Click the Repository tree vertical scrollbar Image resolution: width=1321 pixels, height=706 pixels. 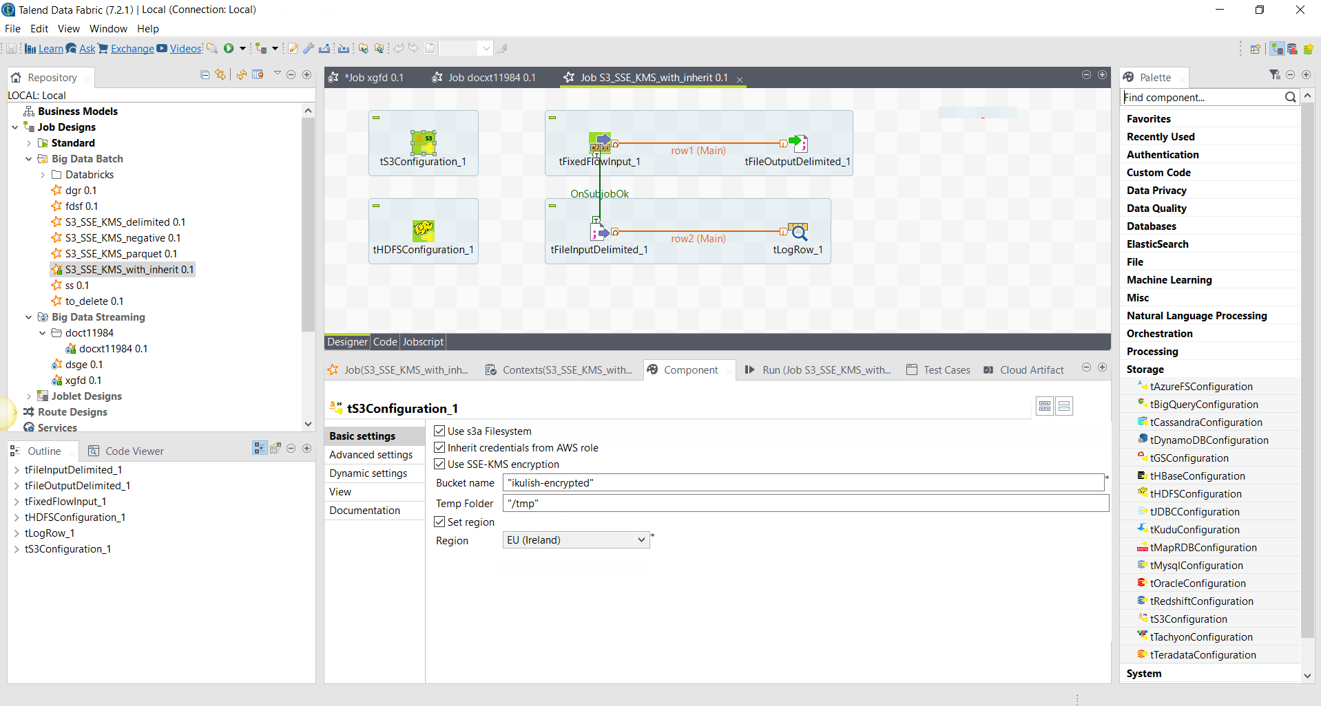coord(308,220)
